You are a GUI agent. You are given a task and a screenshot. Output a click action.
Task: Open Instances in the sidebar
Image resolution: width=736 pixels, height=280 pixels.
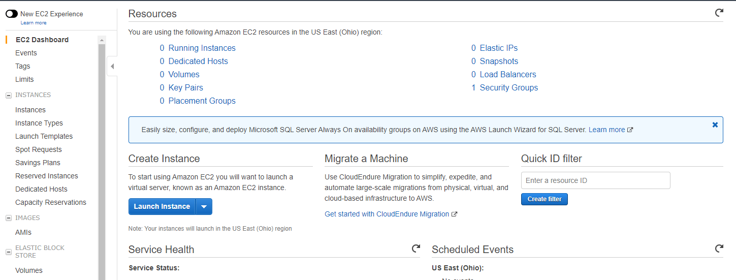pos(30,110)
